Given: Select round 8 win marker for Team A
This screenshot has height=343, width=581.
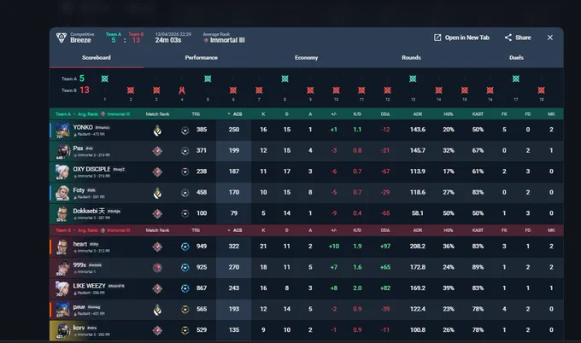Looking at the screenshot, I should 285,78.
